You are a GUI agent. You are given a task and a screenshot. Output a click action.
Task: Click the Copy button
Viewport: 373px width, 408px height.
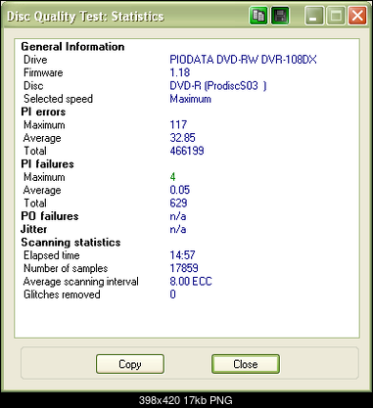coord(130,364)
